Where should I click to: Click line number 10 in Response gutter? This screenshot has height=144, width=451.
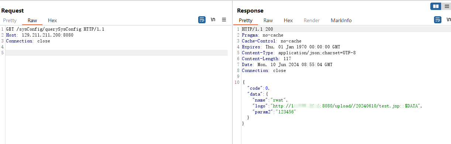tap(237, 82)
